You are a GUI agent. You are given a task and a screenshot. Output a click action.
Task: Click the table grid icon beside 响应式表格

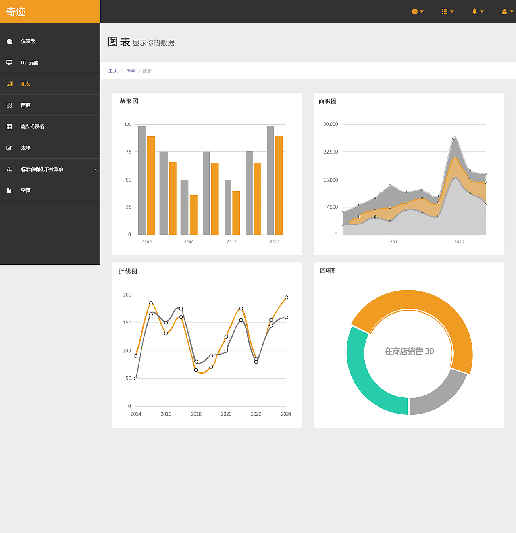pyautogui.click(x=9, y=127)
